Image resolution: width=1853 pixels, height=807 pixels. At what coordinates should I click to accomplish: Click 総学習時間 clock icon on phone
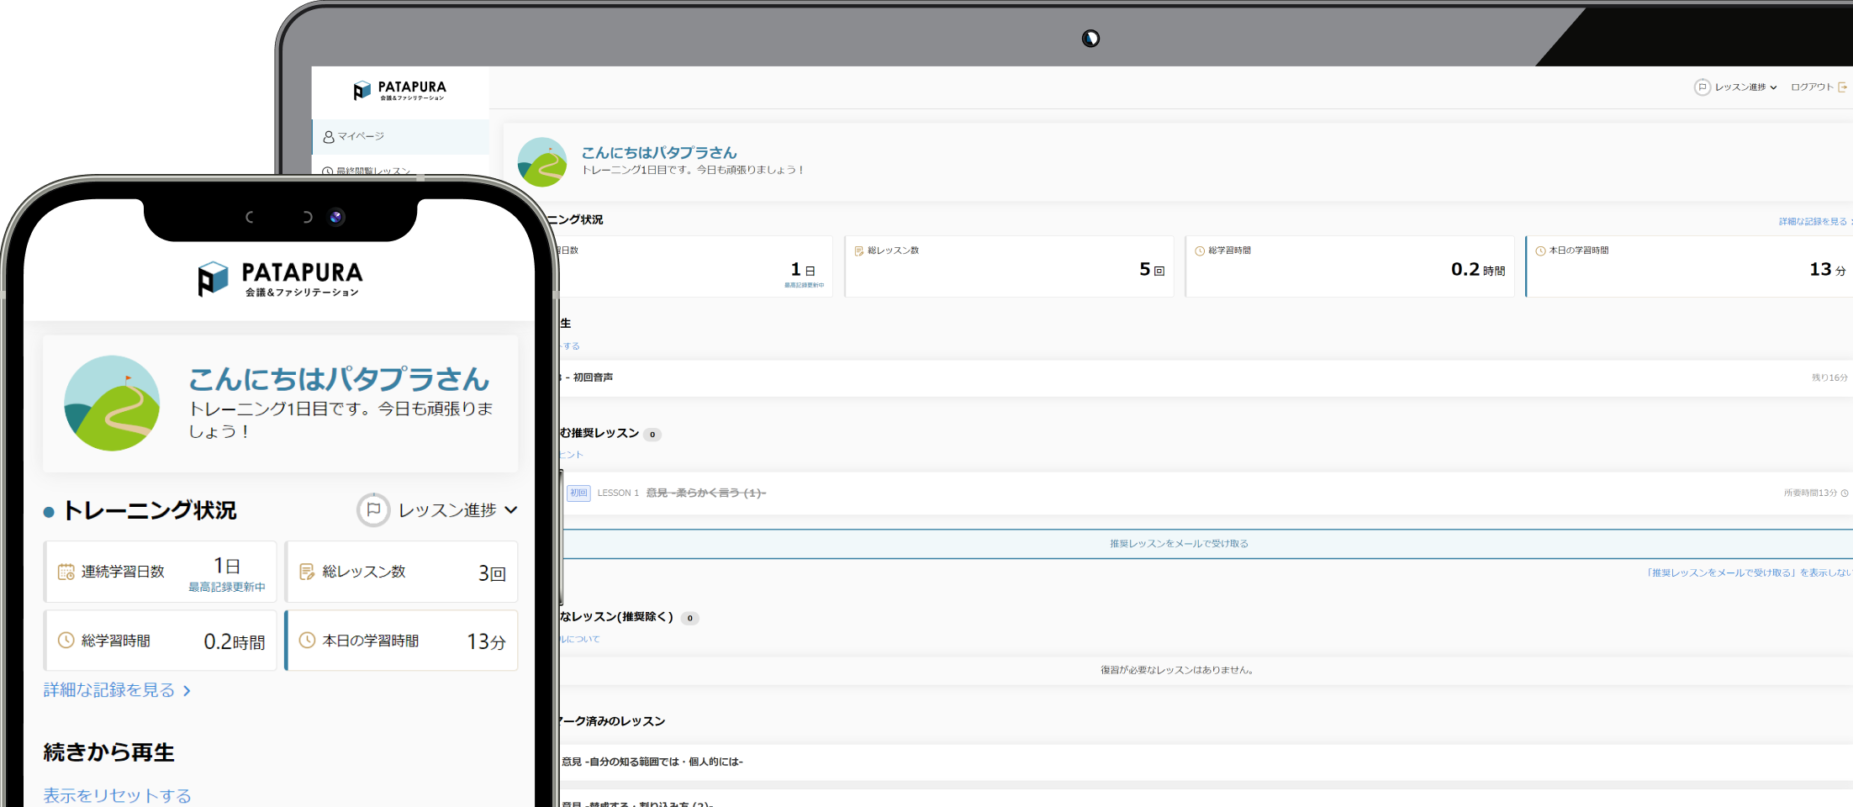66,641
